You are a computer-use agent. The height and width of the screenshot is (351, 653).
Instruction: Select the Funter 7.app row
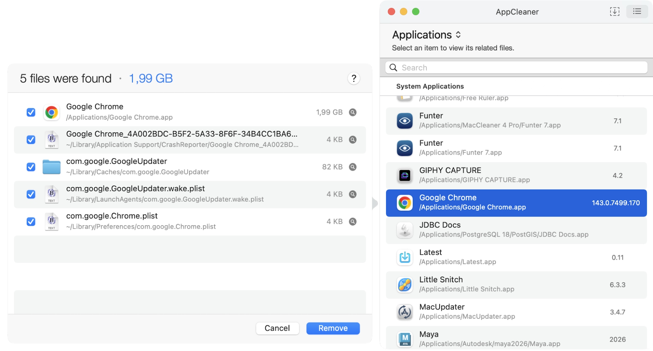[516, 148]
